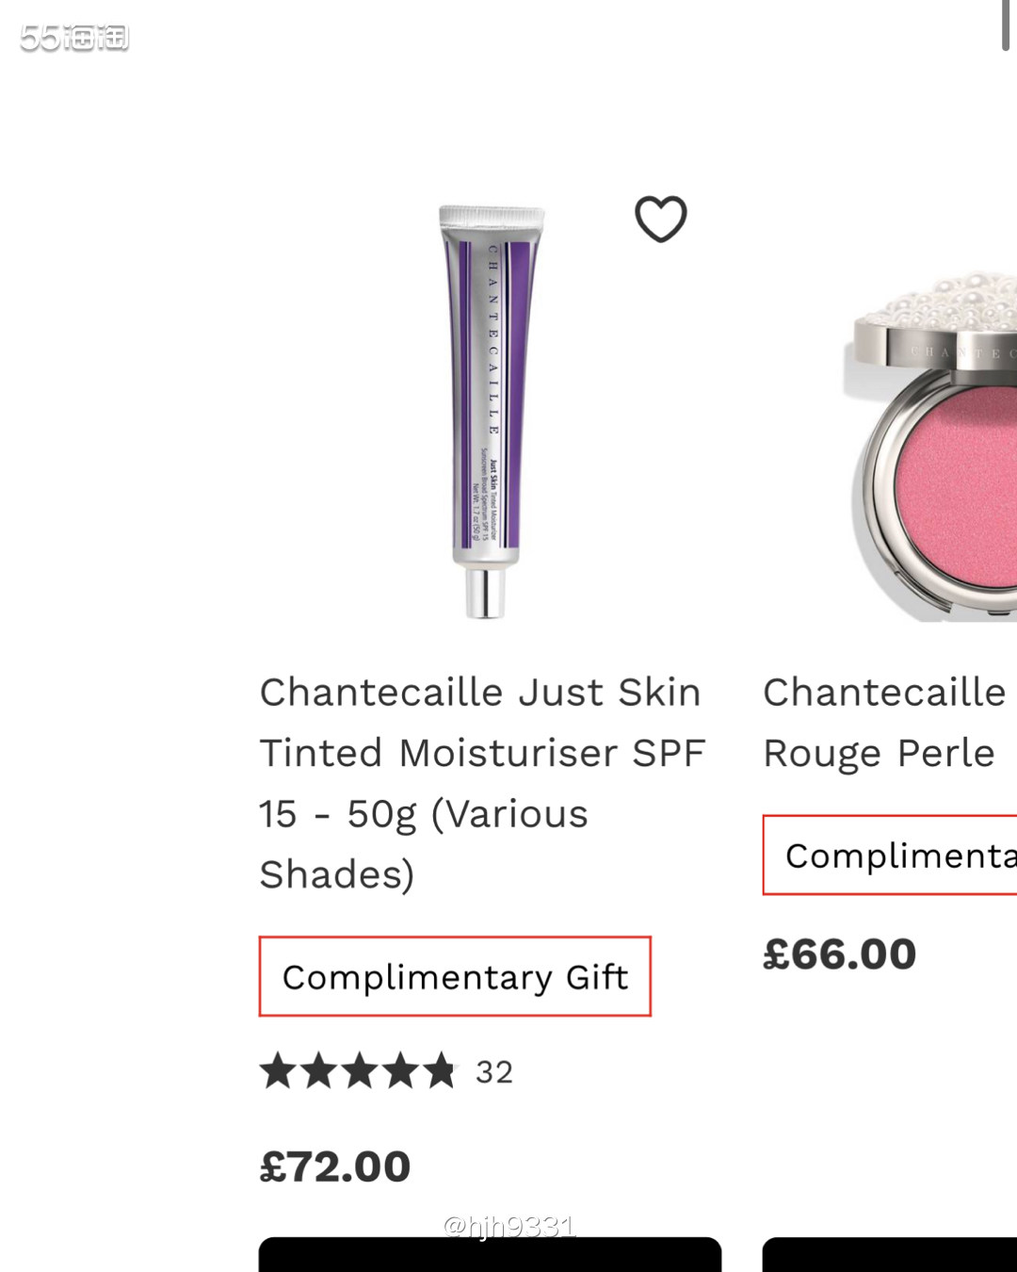Viewport: 1017px width, 1272px height.
Task: Click the scrollbar at the top right
Action: (x=1006, y=25)
